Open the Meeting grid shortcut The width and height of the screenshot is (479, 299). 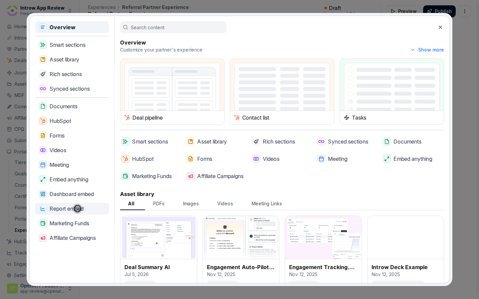point(332,159)
